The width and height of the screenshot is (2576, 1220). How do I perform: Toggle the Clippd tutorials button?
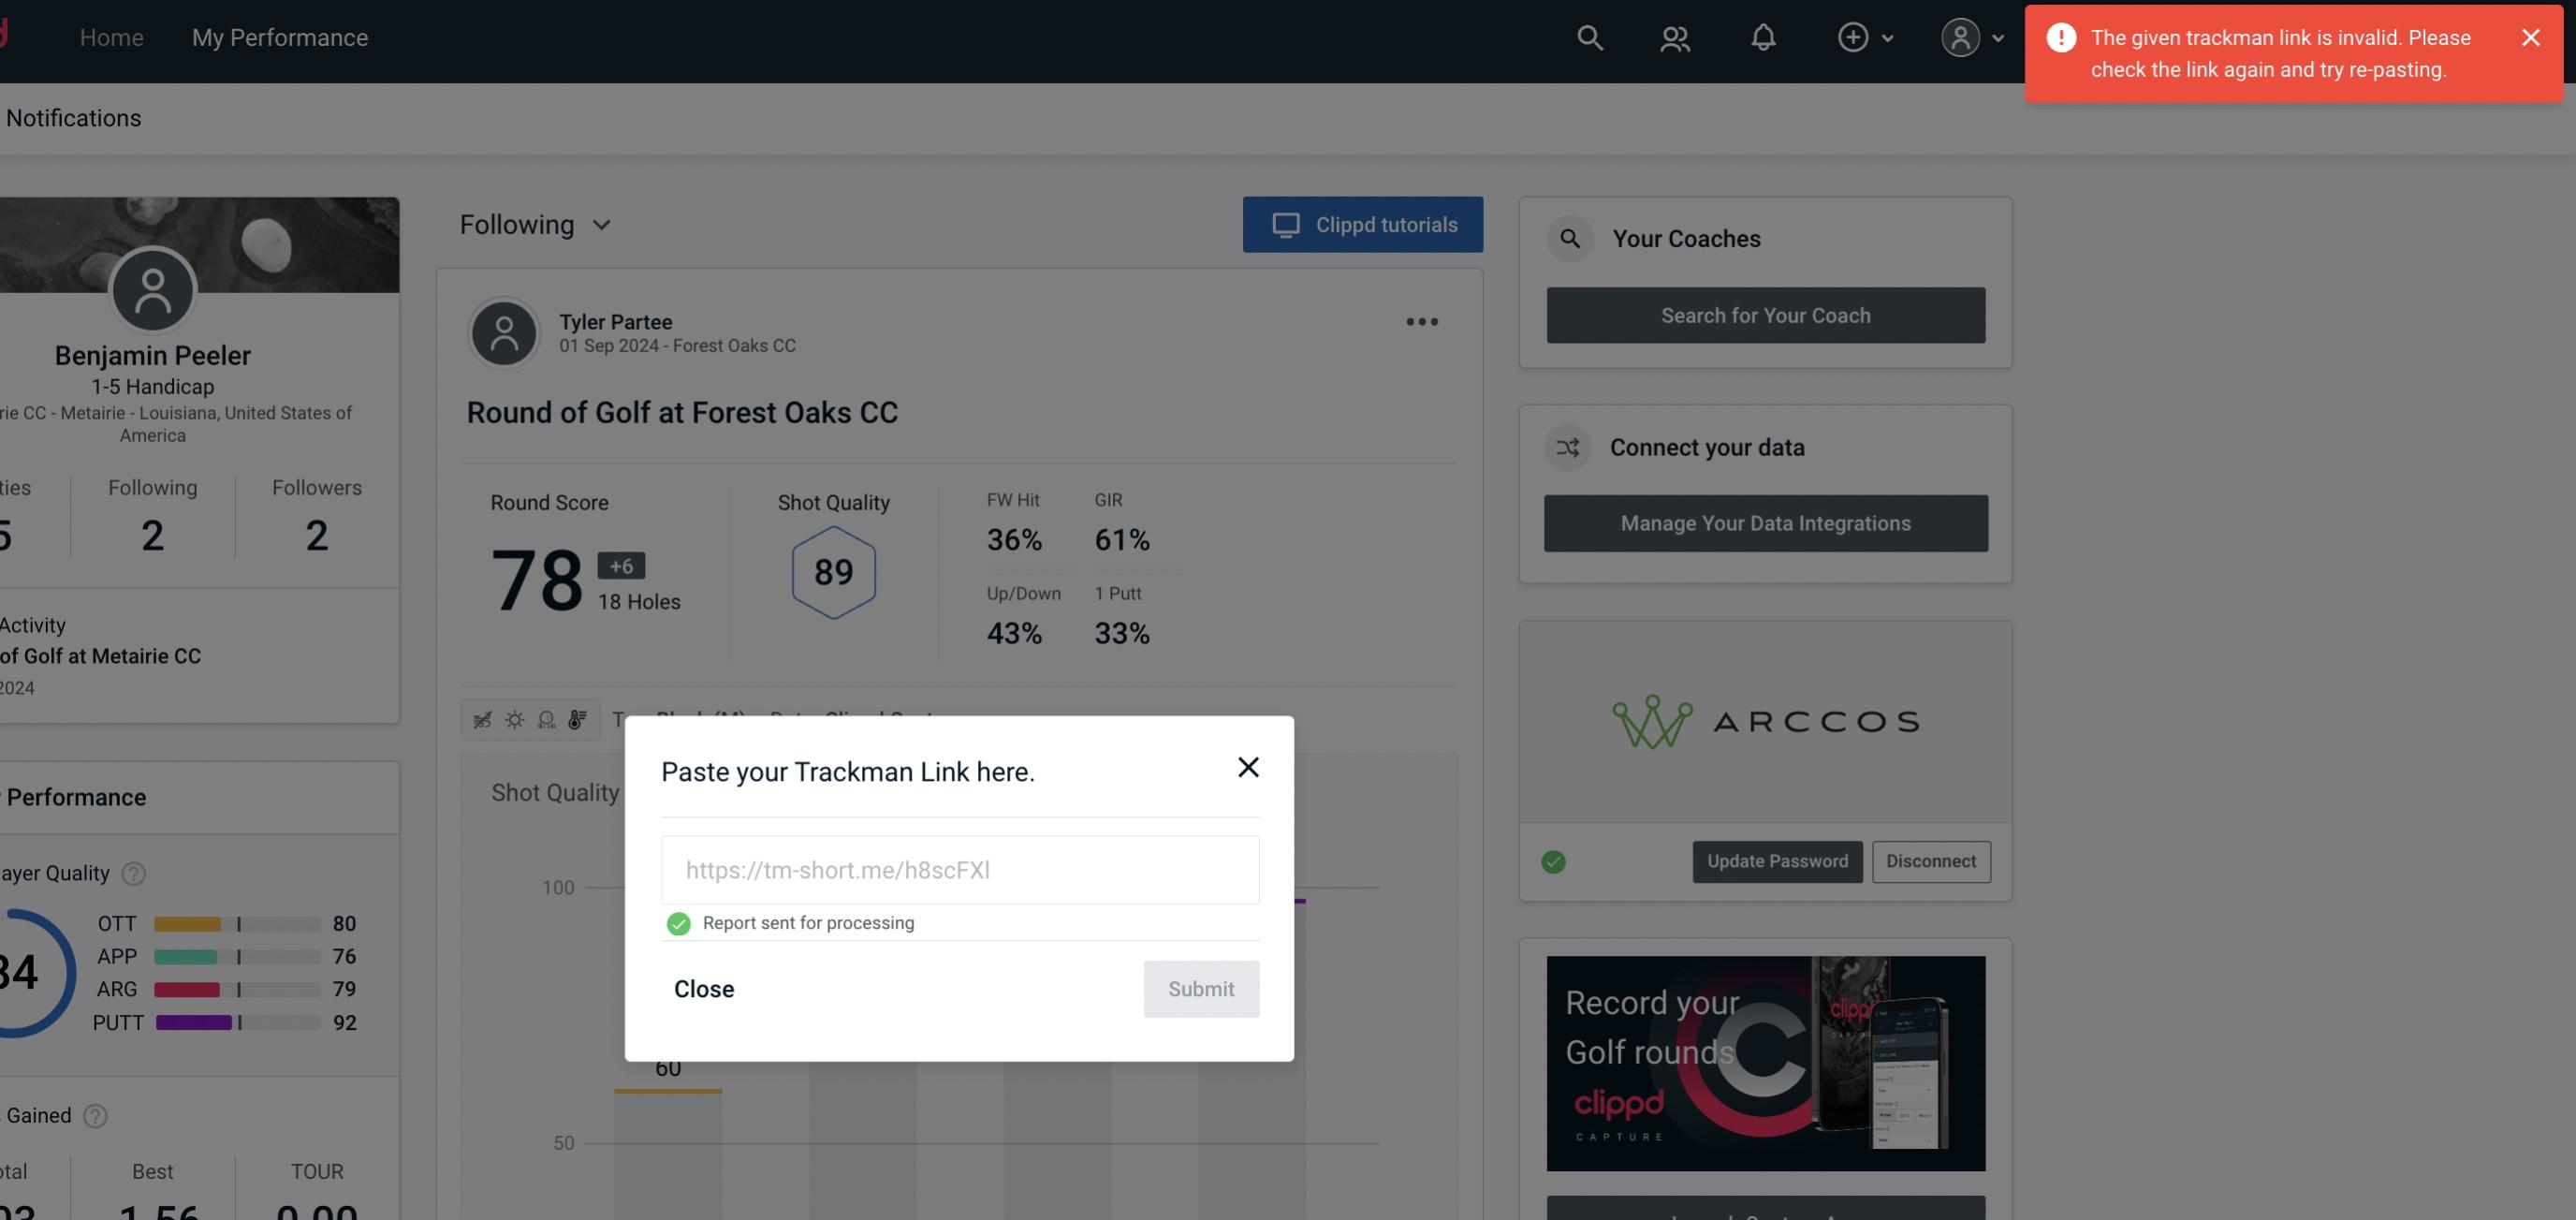point(1364,224)
